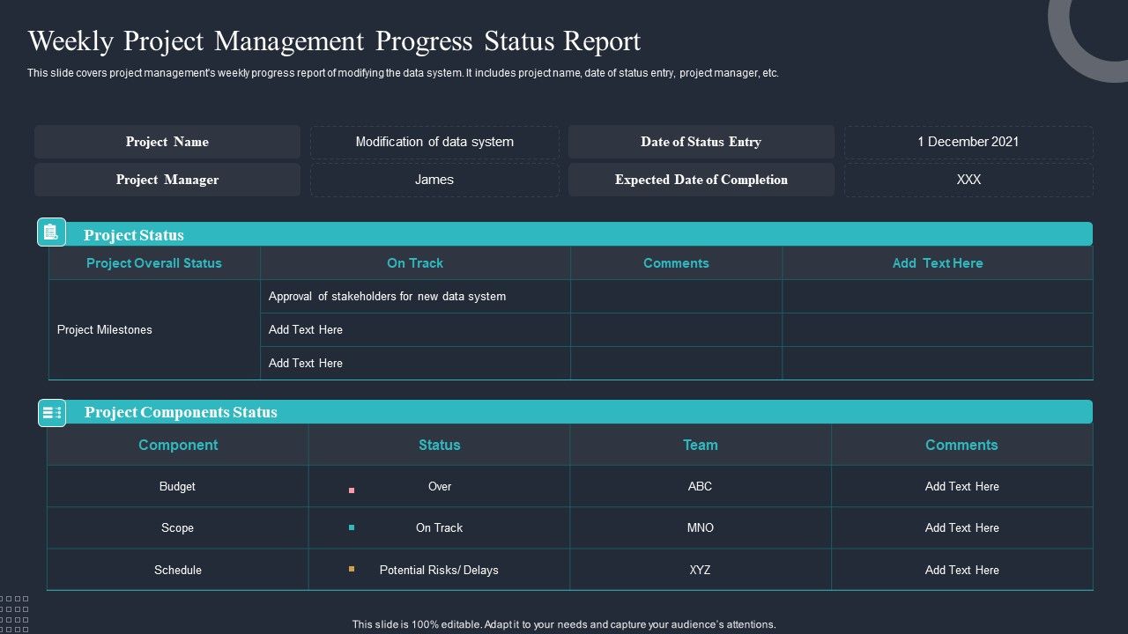Image resolution: width=1128 pixels, height=634 pixels.
Task: Click the Component column header
Action: point(178,445)
